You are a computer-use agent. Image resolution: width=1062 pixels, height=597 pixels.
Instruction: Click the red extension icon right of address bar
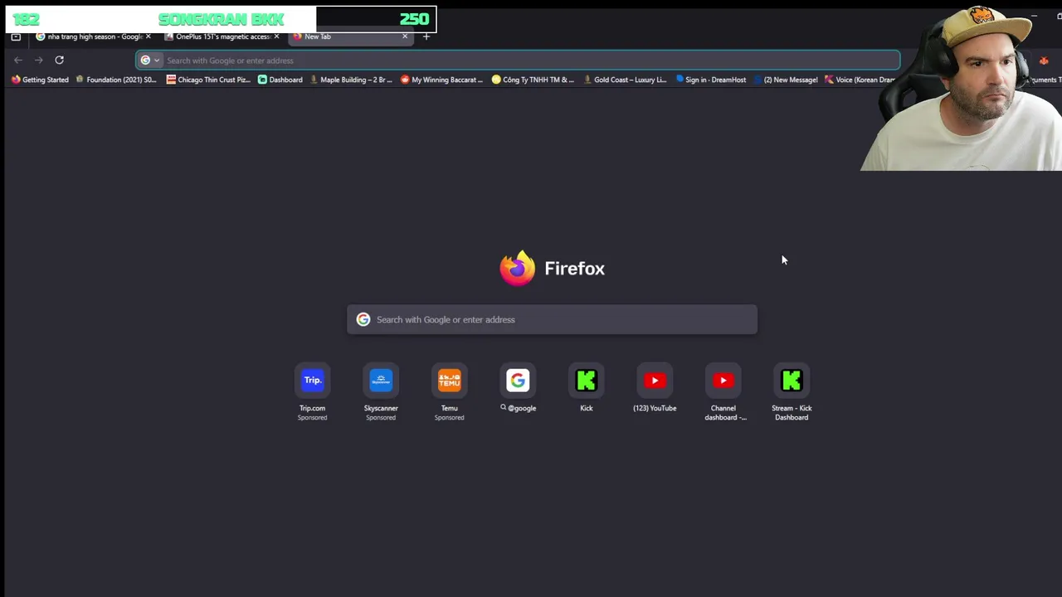[1044, 60]
